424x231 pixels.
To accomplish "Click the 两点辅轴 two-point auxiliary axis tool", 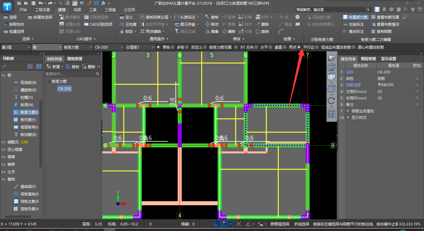I will [x=150, y=32].
